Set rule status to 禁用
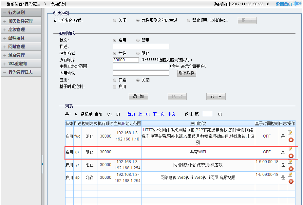The image size is (303, 205). point(138,40)
